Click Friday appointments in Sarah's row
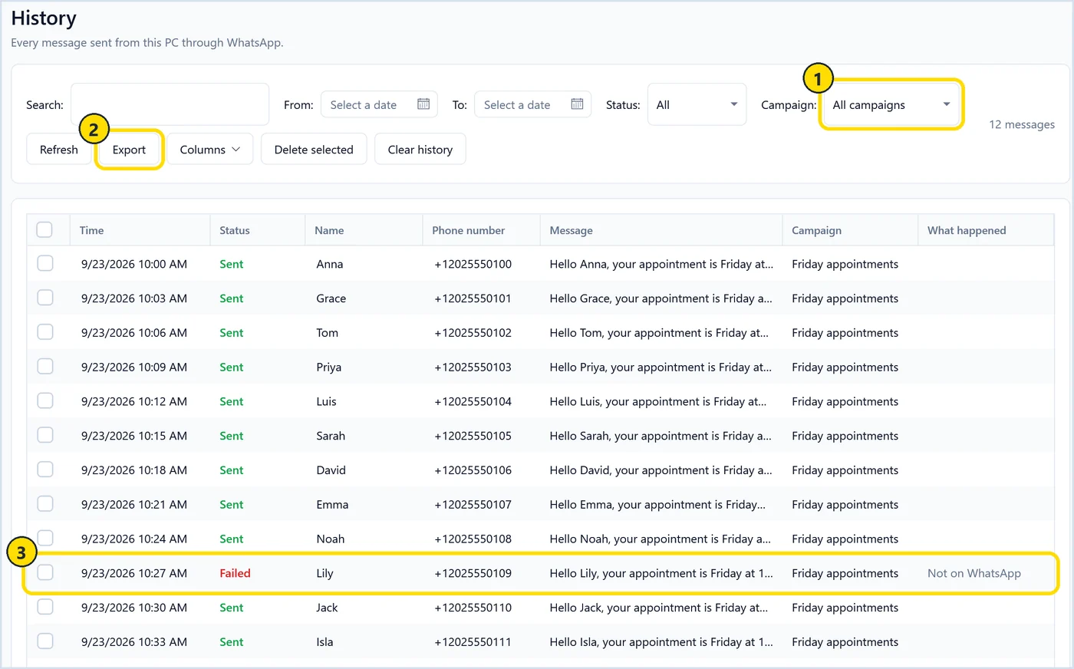 [845, 436]
